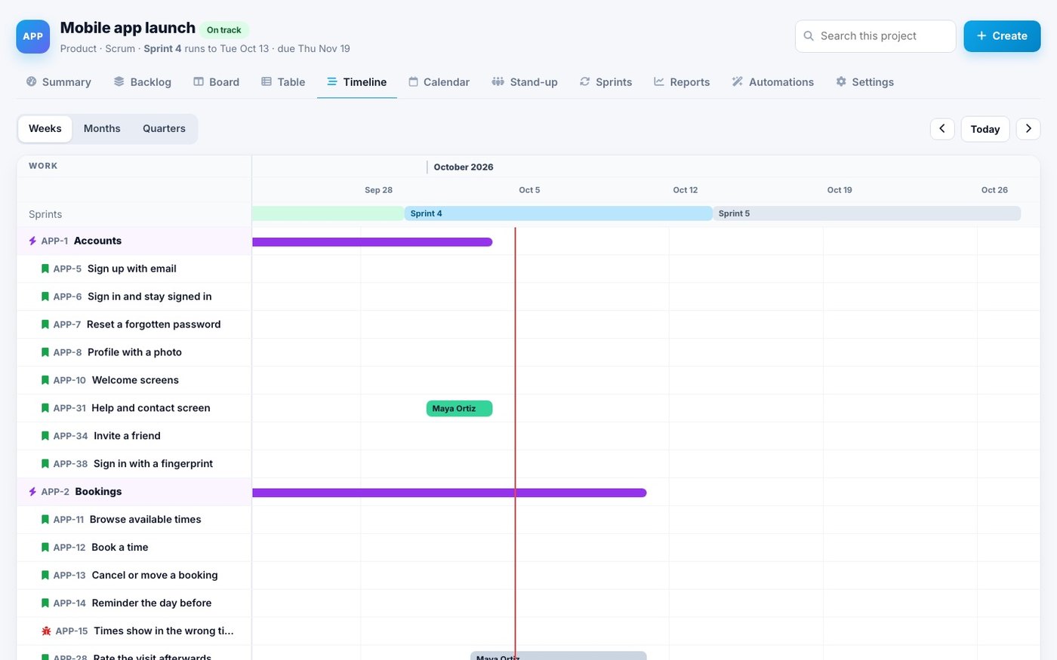Image resolution: width=1057 pixels, height=660 pixels.
Task: Click the story icon beside Book a time
Action: [x=45, y=548]
